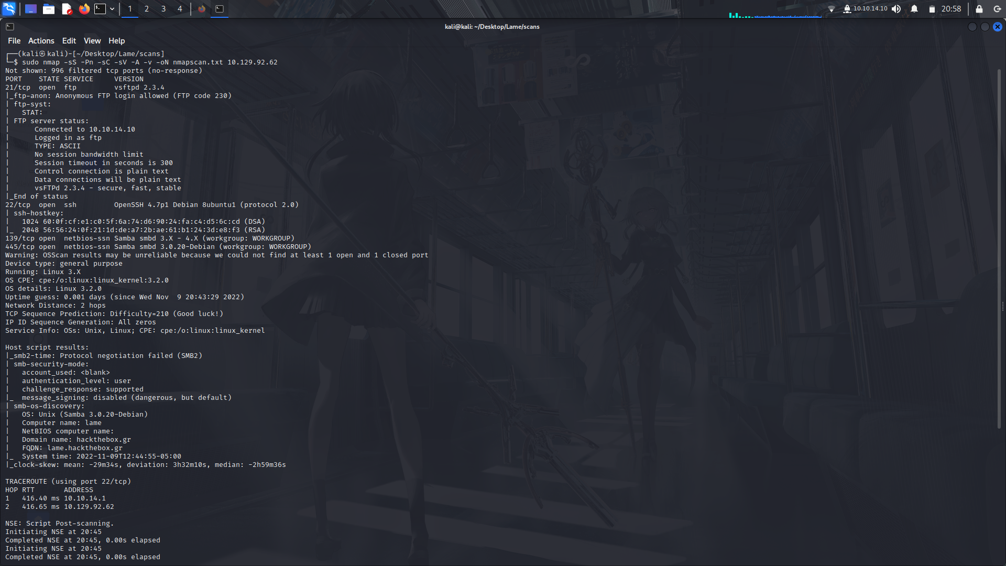
Task: Switch to workspace 2
Action: coord(147,9)
